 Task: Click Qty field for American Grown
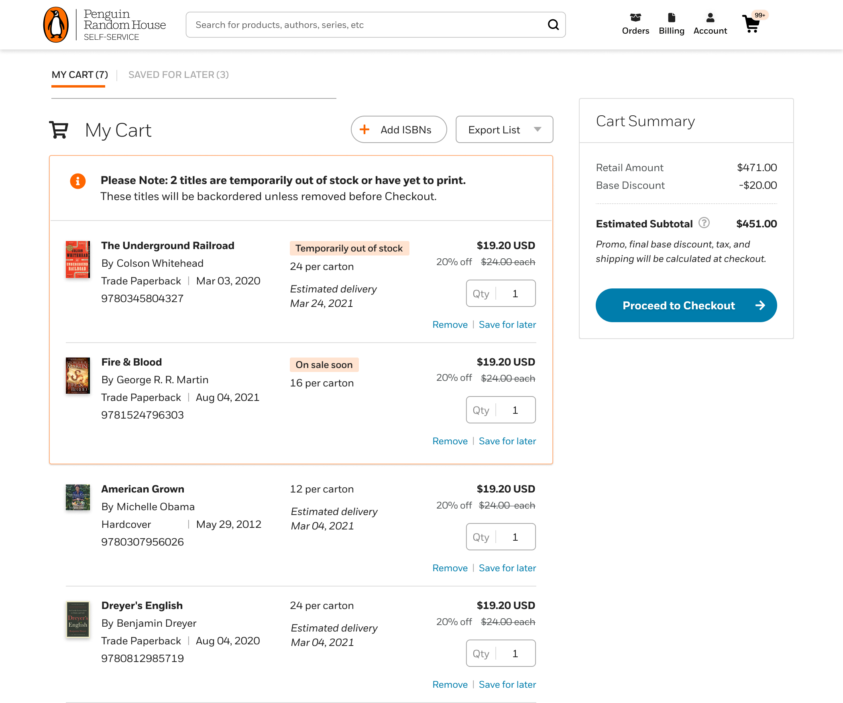coord(501,537)
